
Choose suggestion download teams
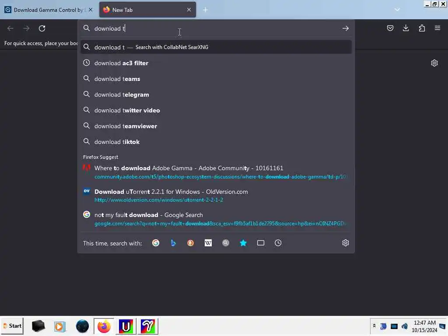coord(216,79)
